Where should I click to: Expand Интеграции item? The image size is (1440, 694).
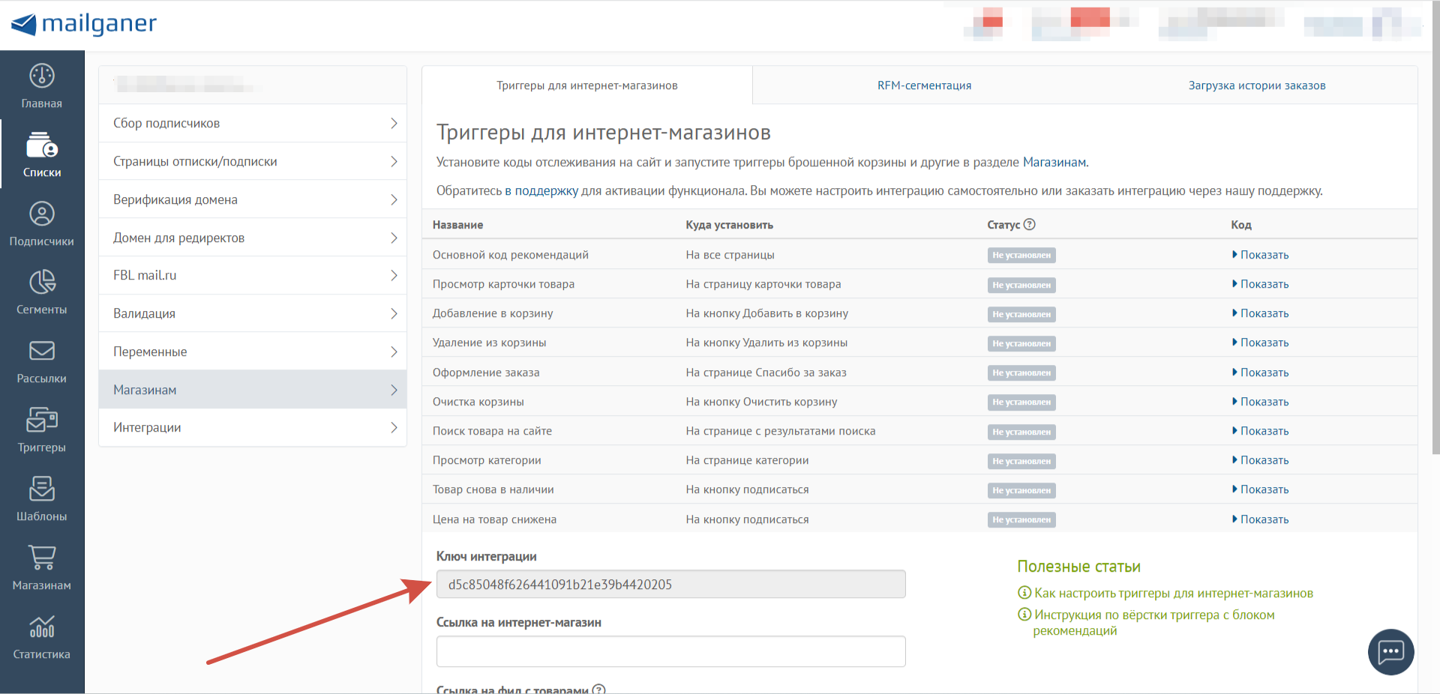pos(253,427)
